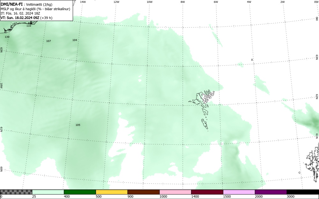Click the VT: Sun. 18.02.2024 09Z line
The image size is (319, 199).
pyautogui.click(x=26, y=18)
